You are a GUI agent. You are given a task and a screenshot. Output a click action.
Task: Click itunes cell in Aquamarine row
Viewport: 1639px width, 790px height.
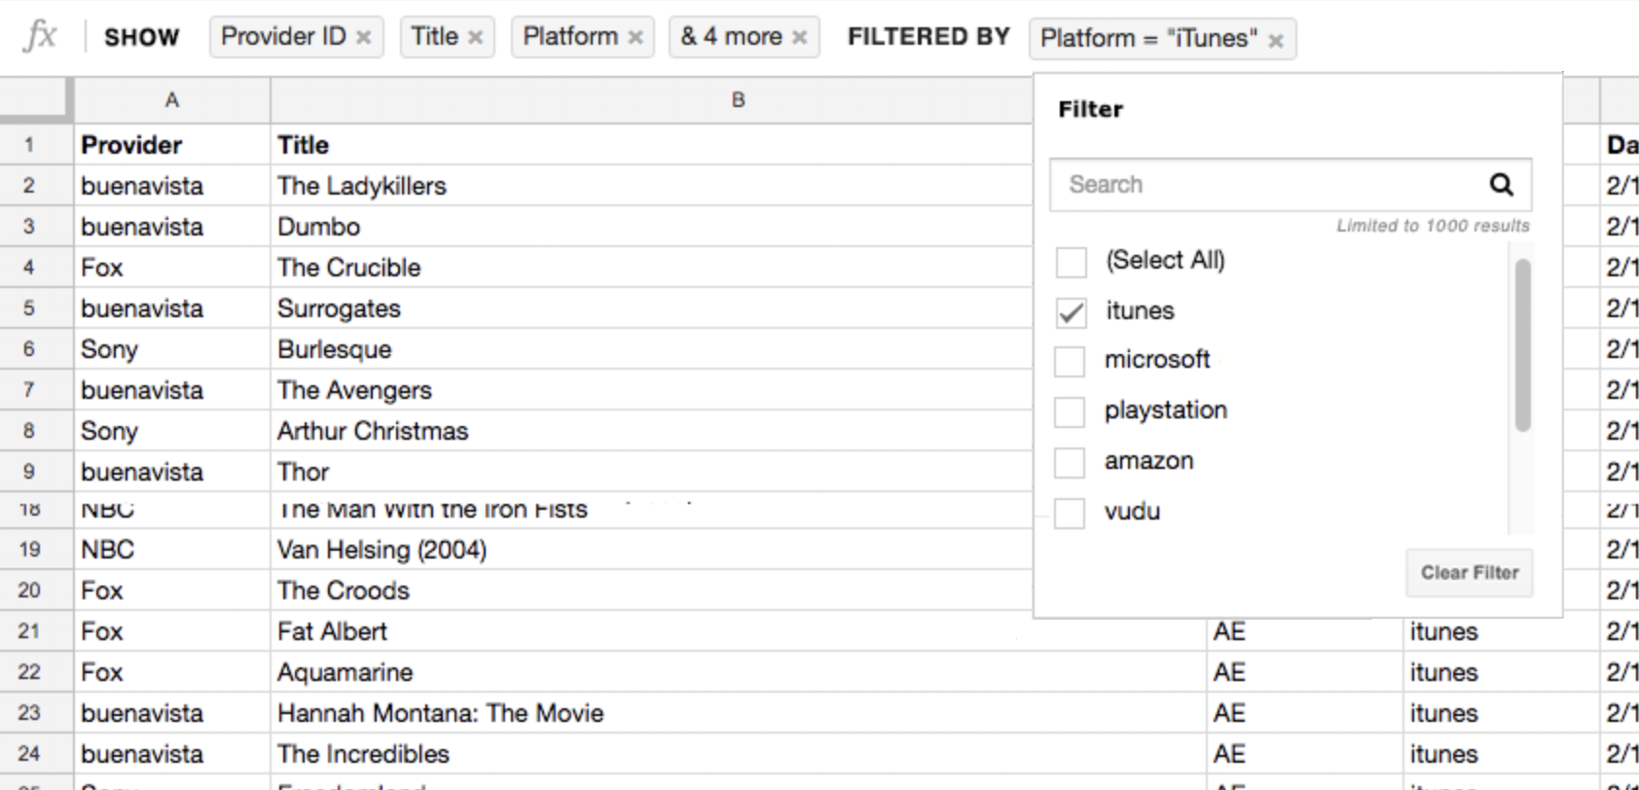(1501, 671)
